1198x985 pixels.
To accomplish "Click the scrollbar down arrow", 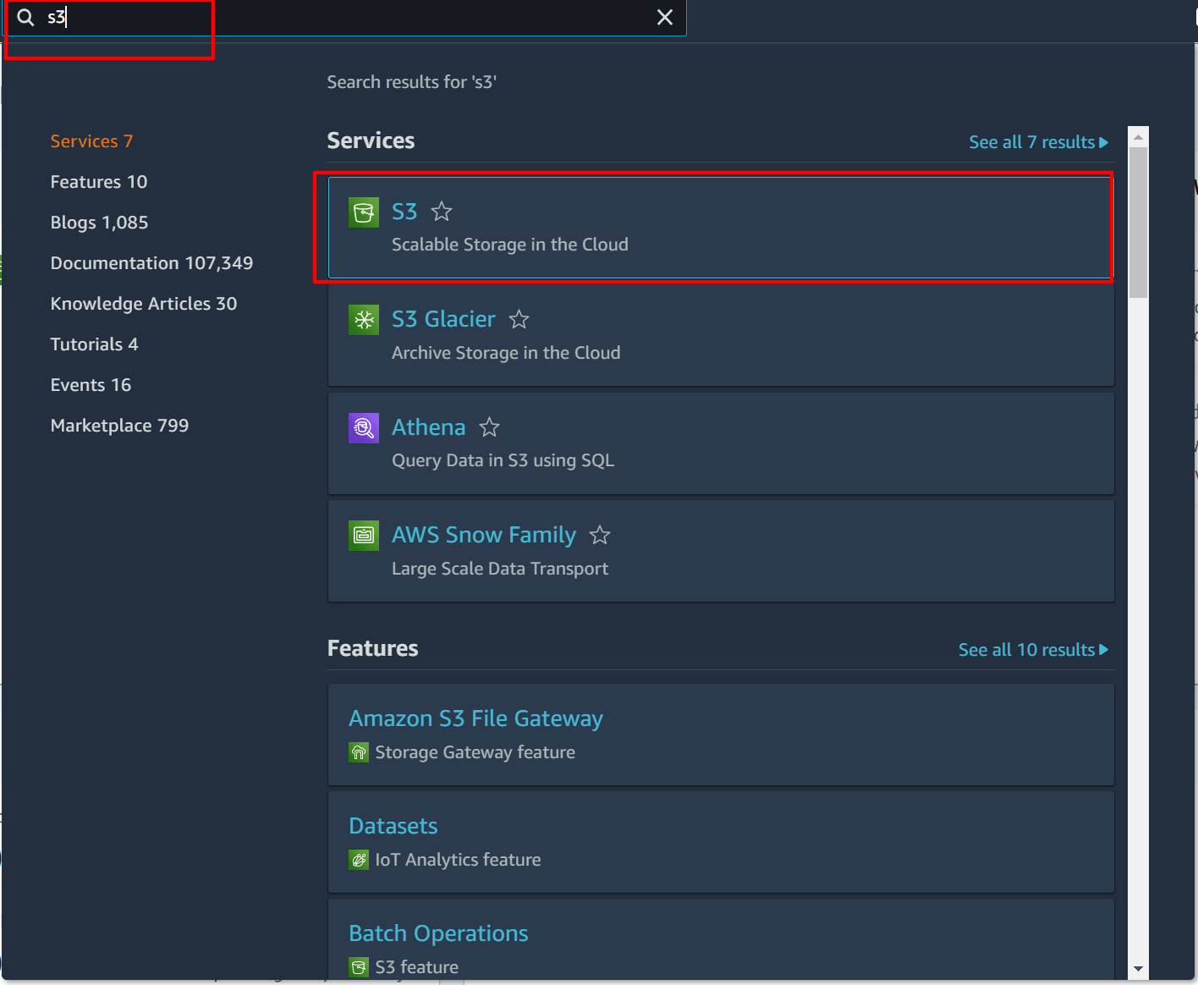I will 1138,969.
